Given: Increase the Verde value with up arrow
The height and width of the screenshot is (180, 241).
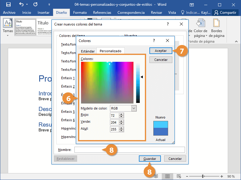Looking at the screenshot, I should [x=121, y=121].
